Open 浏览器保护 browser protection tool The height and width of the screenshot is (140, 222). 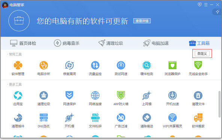172,68
